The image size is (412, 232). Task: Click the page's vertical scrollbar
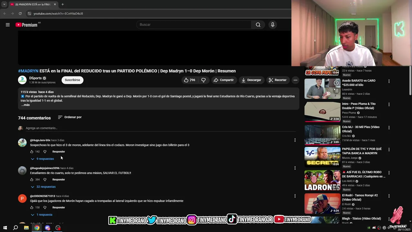(x=410, y=81)
